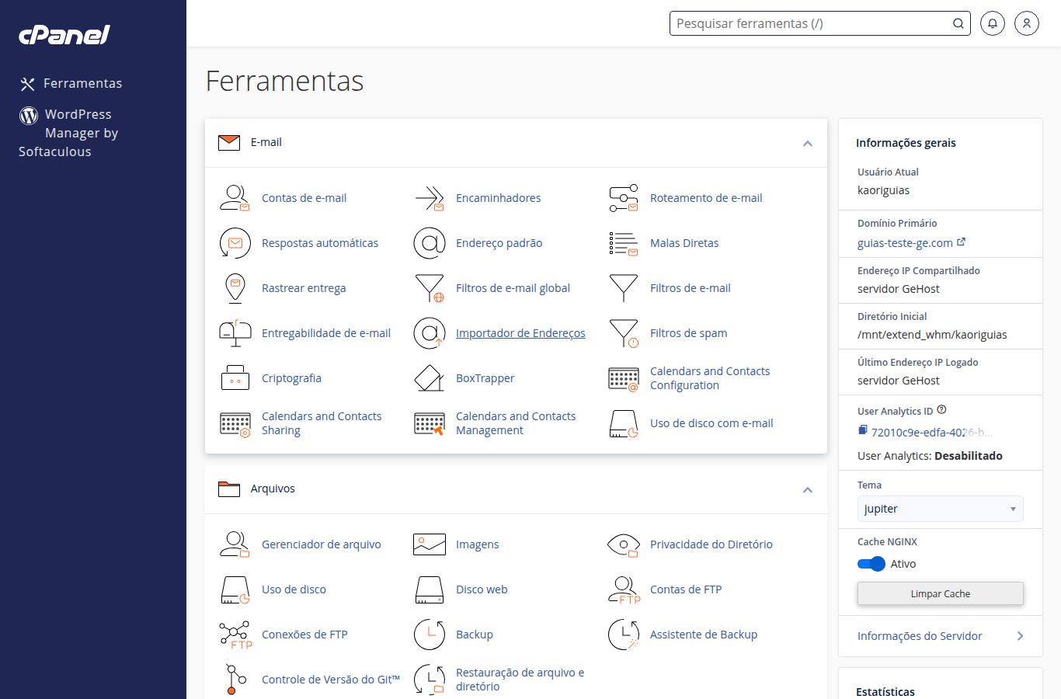Click the Backup clock icon

point(430,635)
